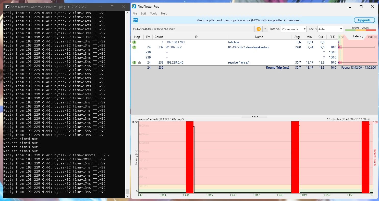Select the green hop 1 circle icon
The width and height of the screenshot is (379, 201).
coord(134,42)
